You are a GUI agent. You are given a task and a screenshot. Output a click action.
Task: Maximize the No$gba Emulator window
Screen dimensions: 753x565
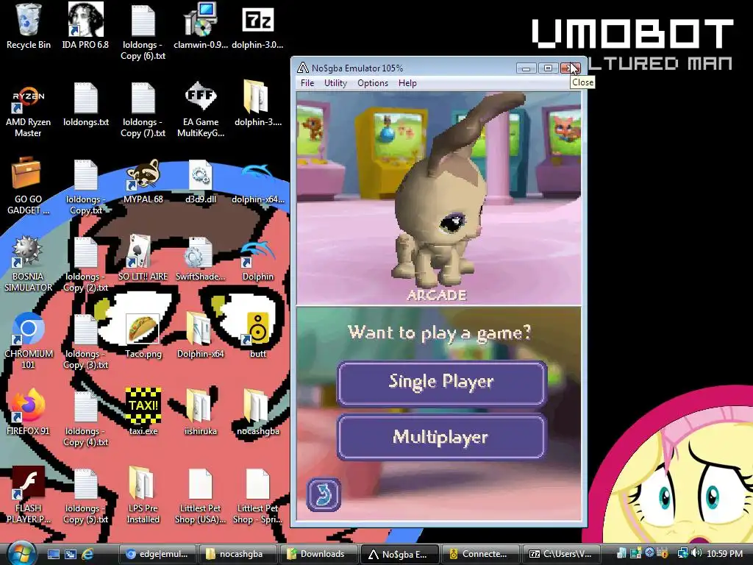[547, 68]
